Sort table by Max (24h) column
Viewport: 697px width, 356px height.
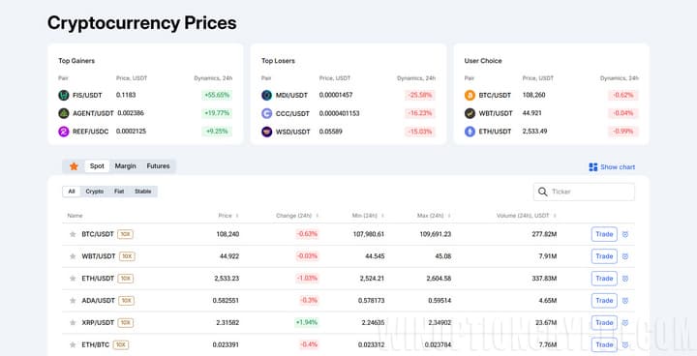pos(434,216)
